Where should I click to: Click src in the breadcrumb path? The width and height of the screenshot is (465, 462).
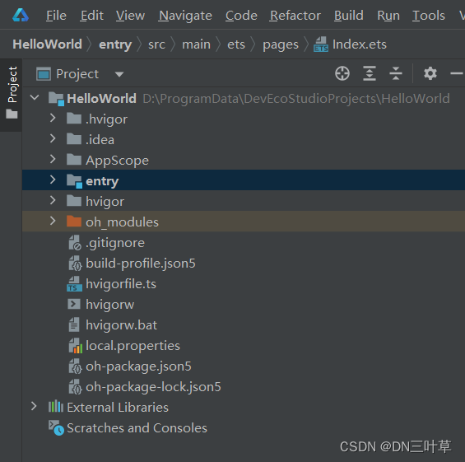[x=156, y=44]
